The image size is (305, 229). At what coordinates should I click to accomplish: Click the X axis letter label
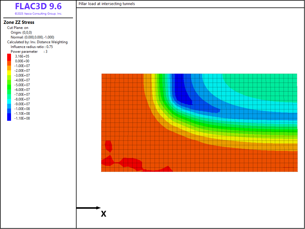[x=103, y=214]
